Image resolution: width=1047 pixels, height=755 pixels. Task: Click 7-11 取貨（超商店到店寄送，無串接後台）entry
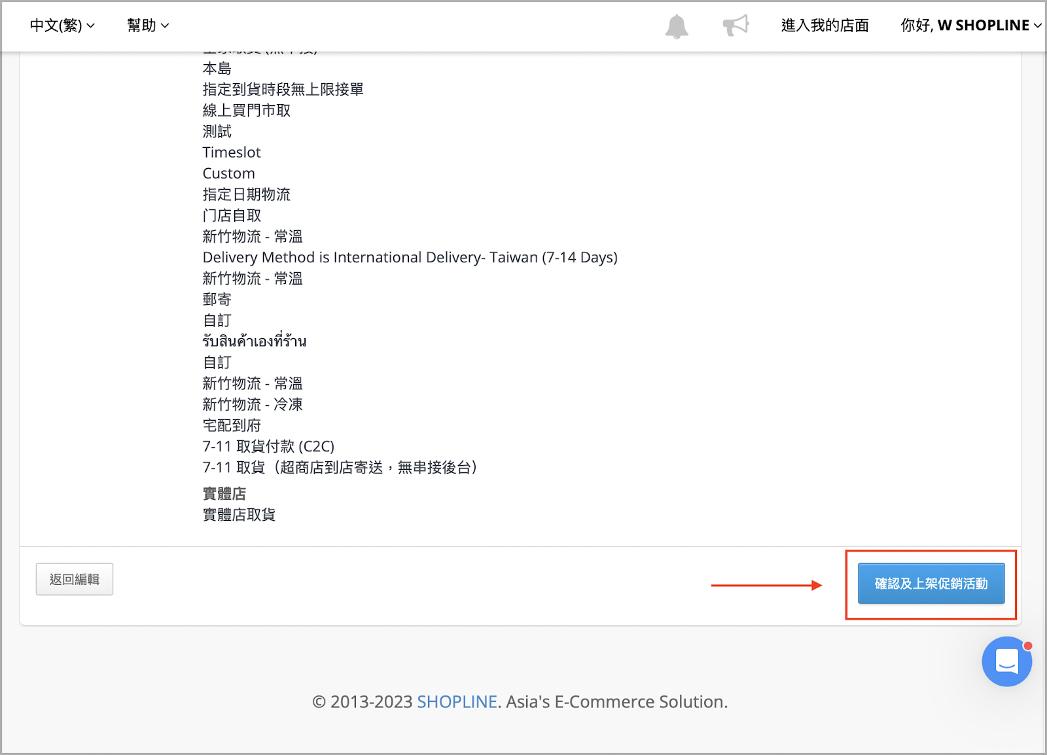340,467
